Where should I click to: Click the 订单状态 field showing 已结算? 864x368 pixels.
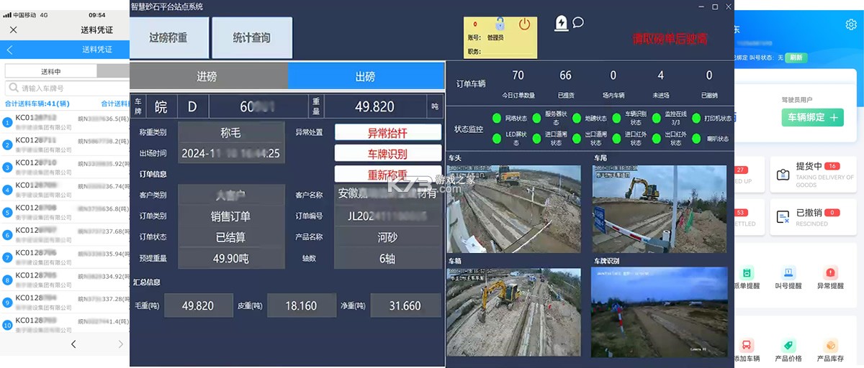[230, 237]
